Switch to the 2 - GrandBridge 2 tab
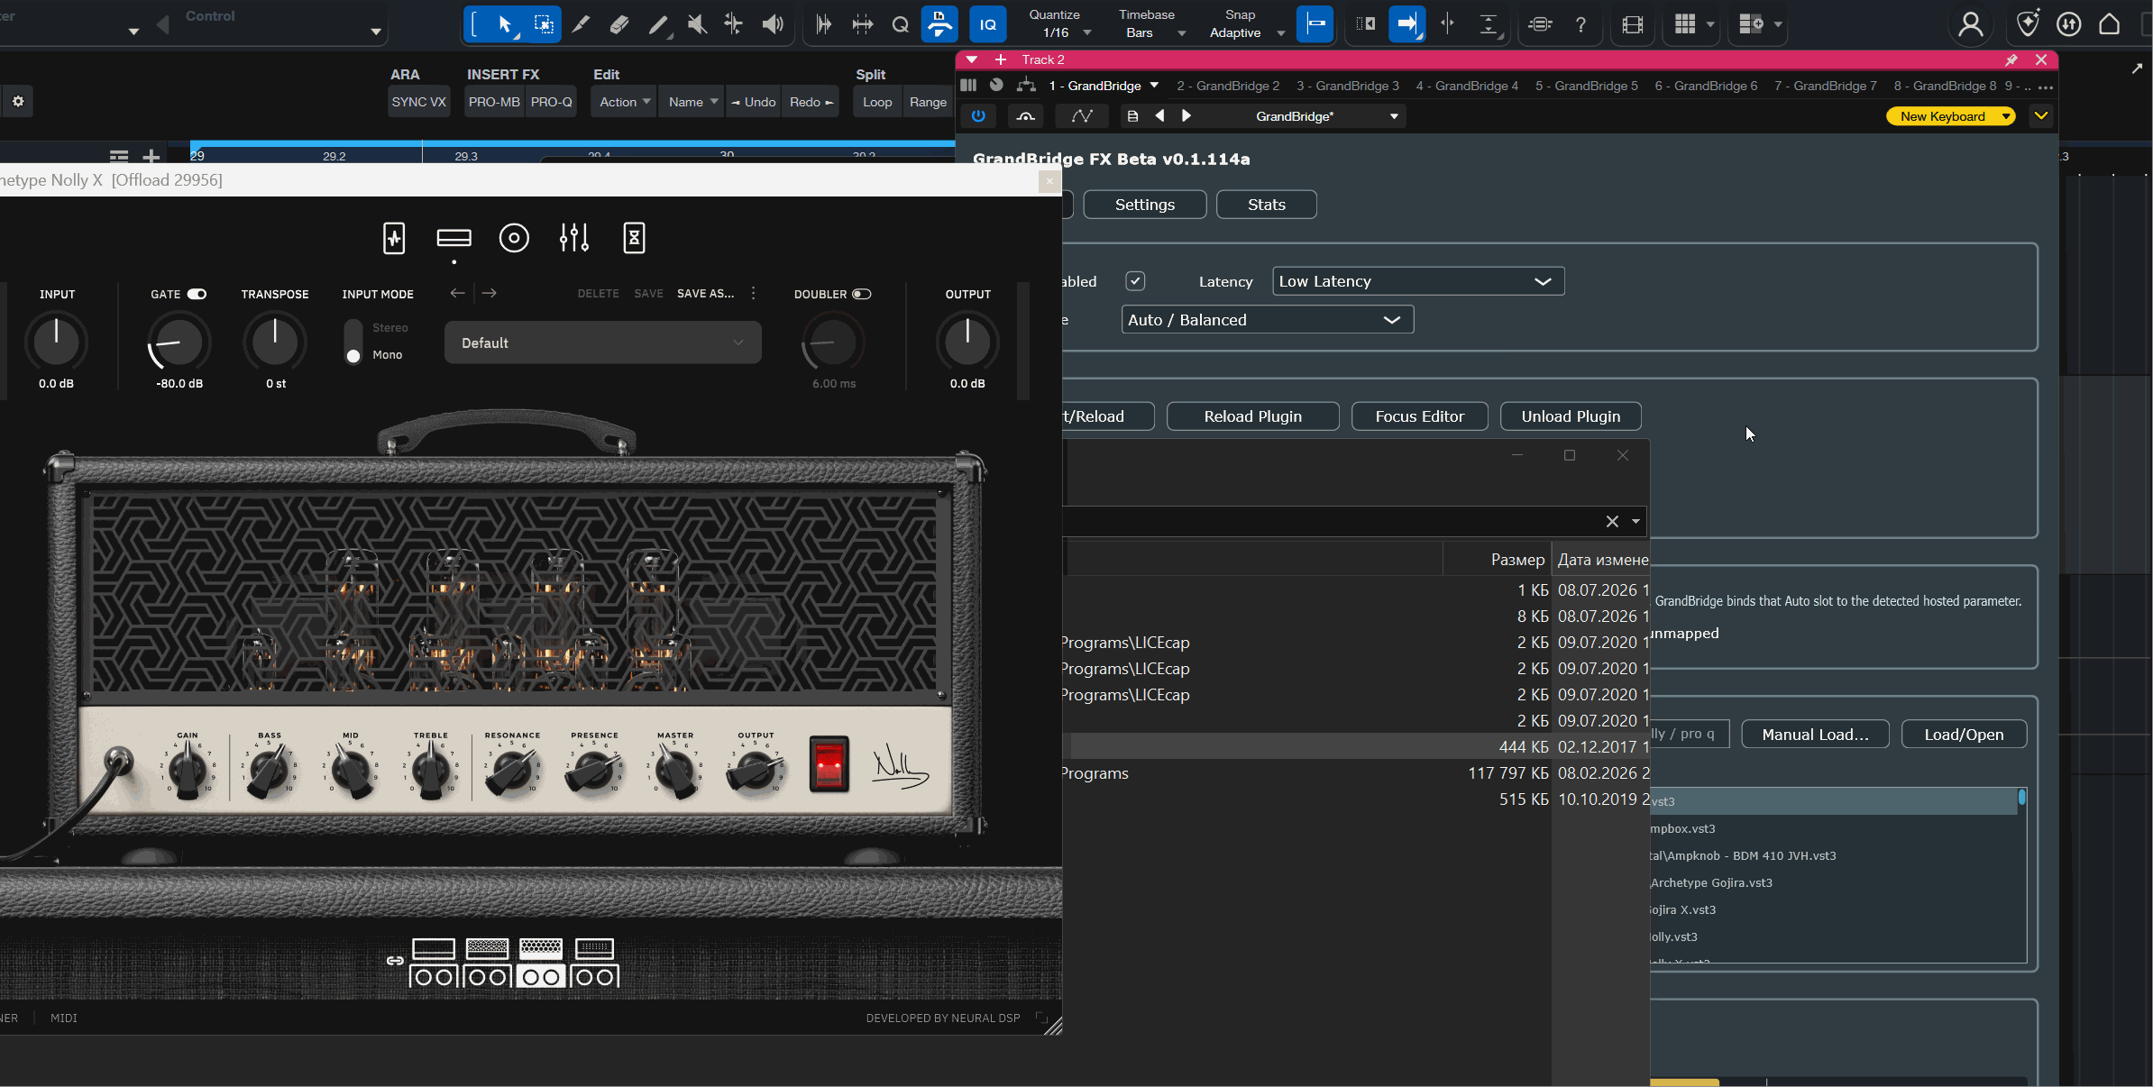Viewport: 2153px width, 1087px height. [x=1228, y=86]
